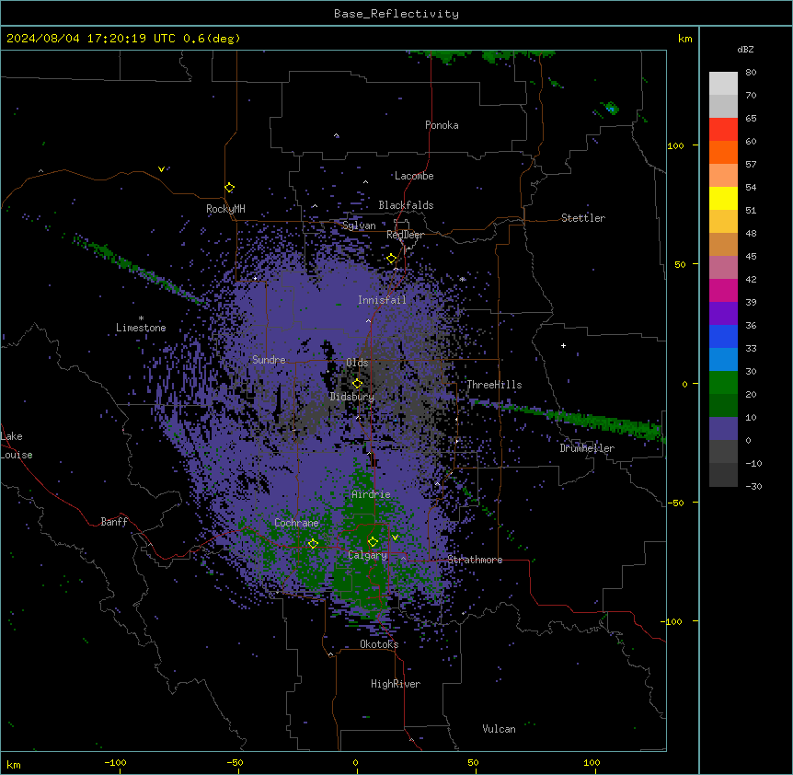Viewport: 793px width, 775px height.
Task: Click the Didsbury city label
Action: coord(351,397)
